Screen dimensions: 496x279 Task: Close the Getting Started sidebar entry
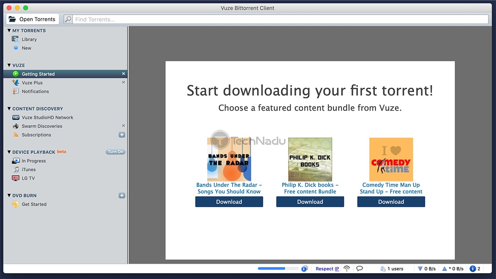pyautogui.click(x=123, y=74)
